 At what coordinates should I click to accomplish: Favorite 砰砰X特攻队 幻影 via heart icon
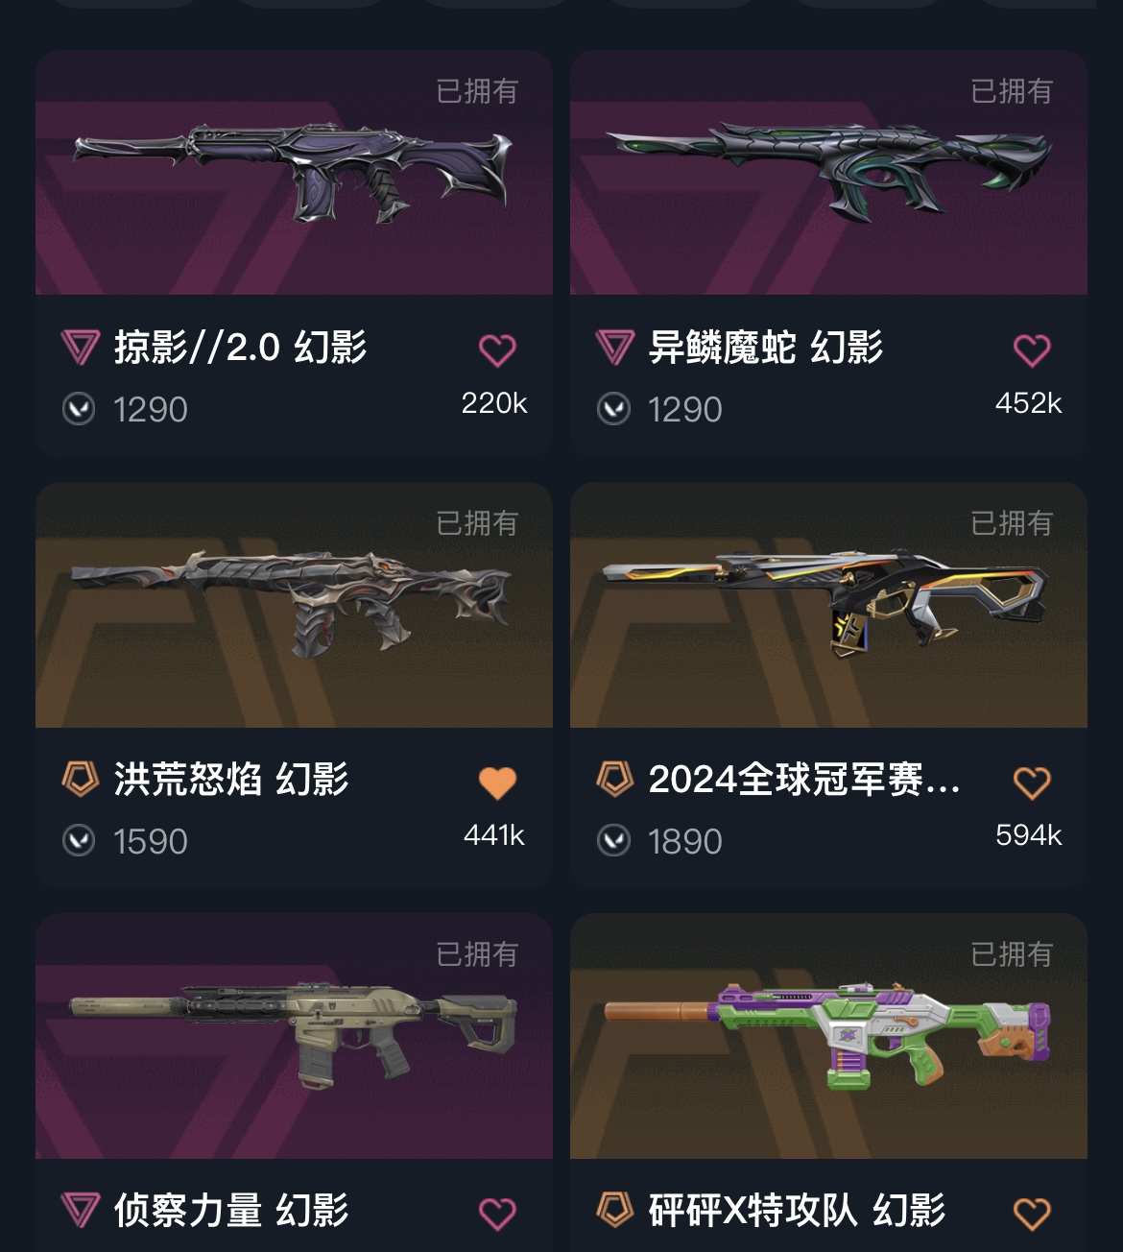click(x=1032, y=1214)
